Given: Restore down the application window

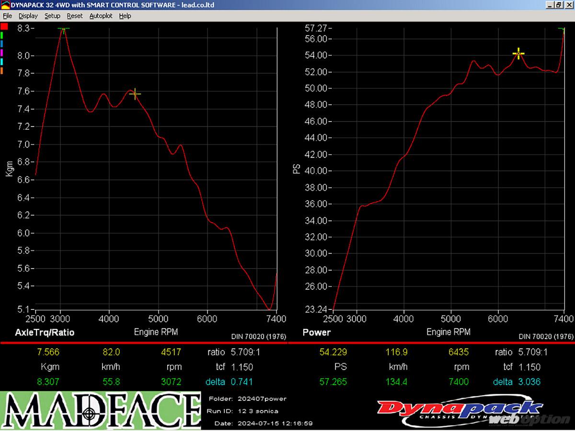Looking at the screenshot, I should point(558,5).
